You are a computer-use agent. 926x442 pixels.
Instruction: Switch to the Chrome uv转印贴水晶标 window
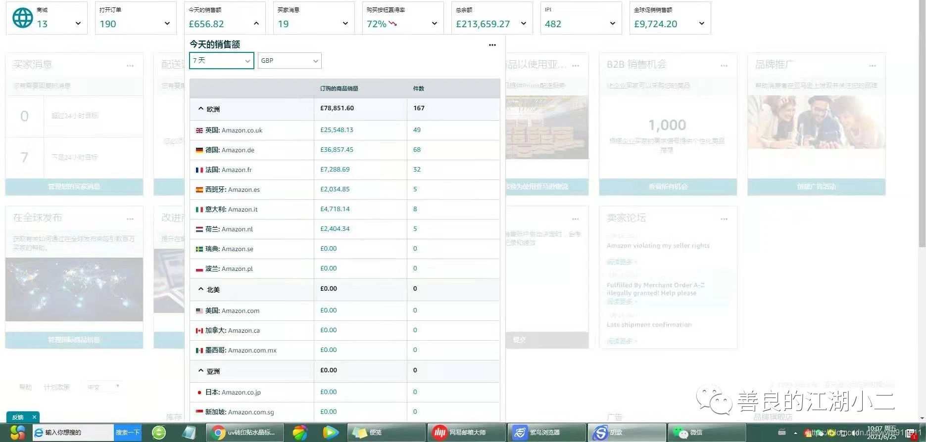245,433
